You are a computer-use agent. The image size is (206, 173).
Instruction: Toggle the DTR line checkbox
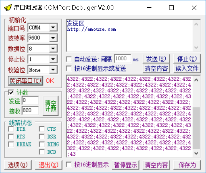(11, 129)
